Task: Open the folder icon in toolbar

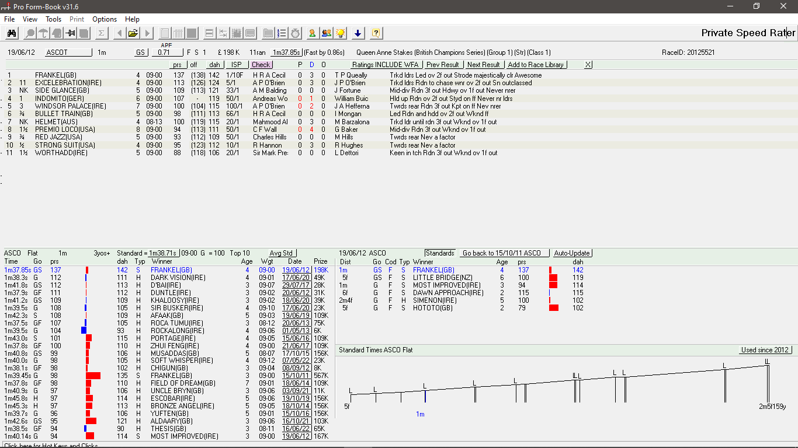Action: tap(133, 33)
